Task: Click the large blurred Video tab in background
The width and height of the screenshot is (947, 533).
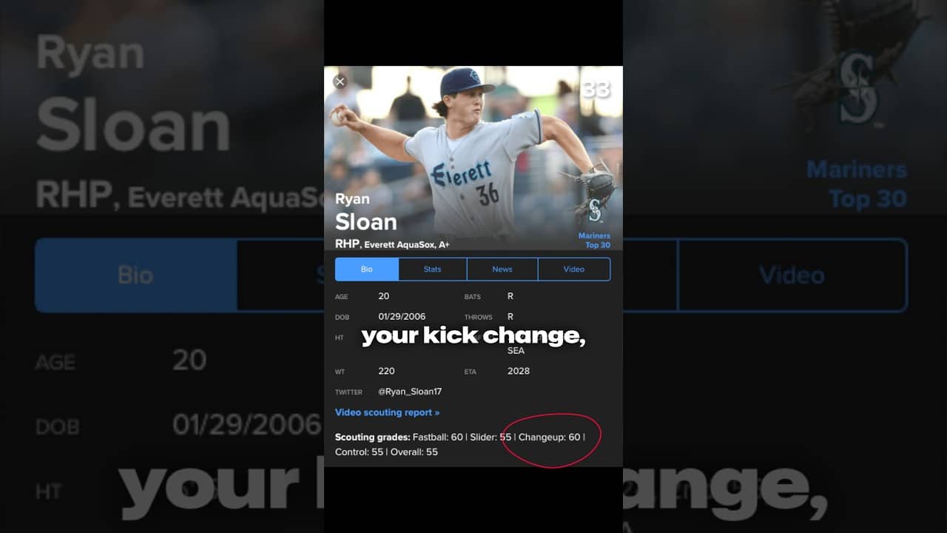Action: coord(792,275)
